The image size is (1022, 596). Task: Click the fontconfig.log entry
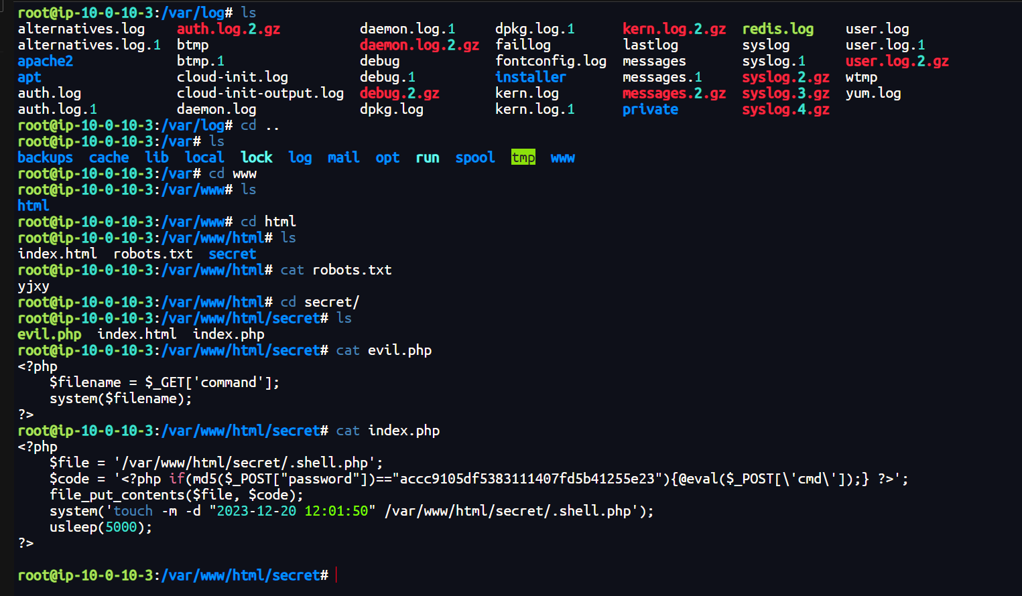pyautogui.click(x=551, y=61)
